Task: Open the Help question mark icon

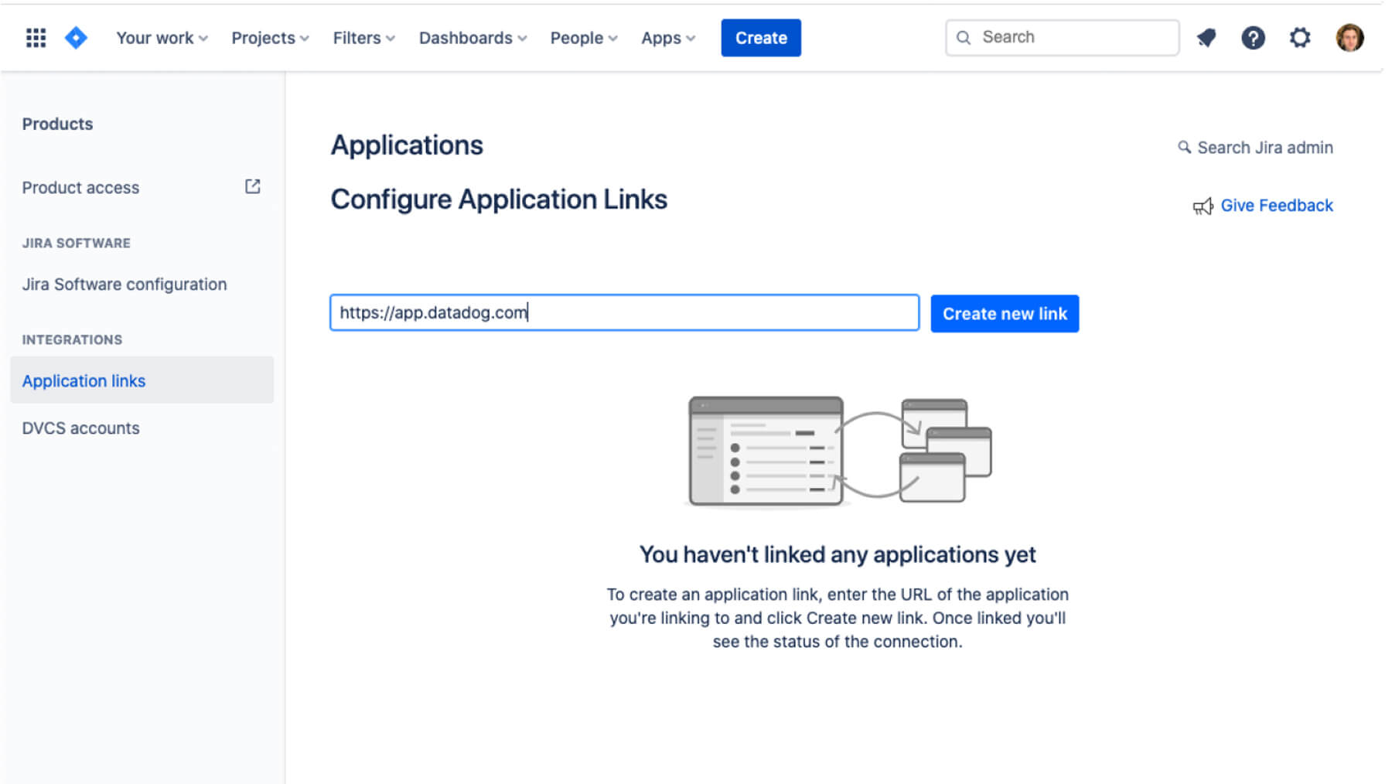Action: (1254, 37)
